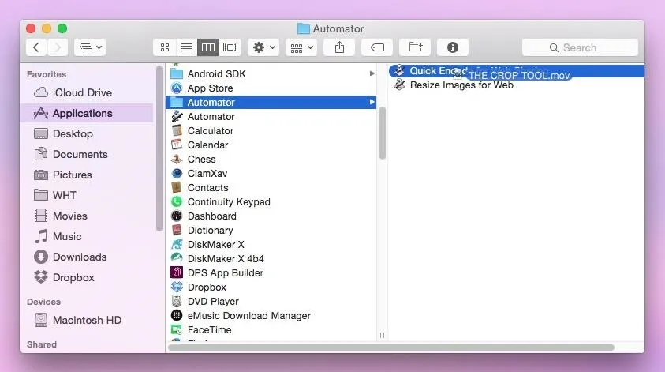The width and height of the screenshot is (665, 372).
Task: Select FaceTime in the list
Action: click(x=271, y=330)
